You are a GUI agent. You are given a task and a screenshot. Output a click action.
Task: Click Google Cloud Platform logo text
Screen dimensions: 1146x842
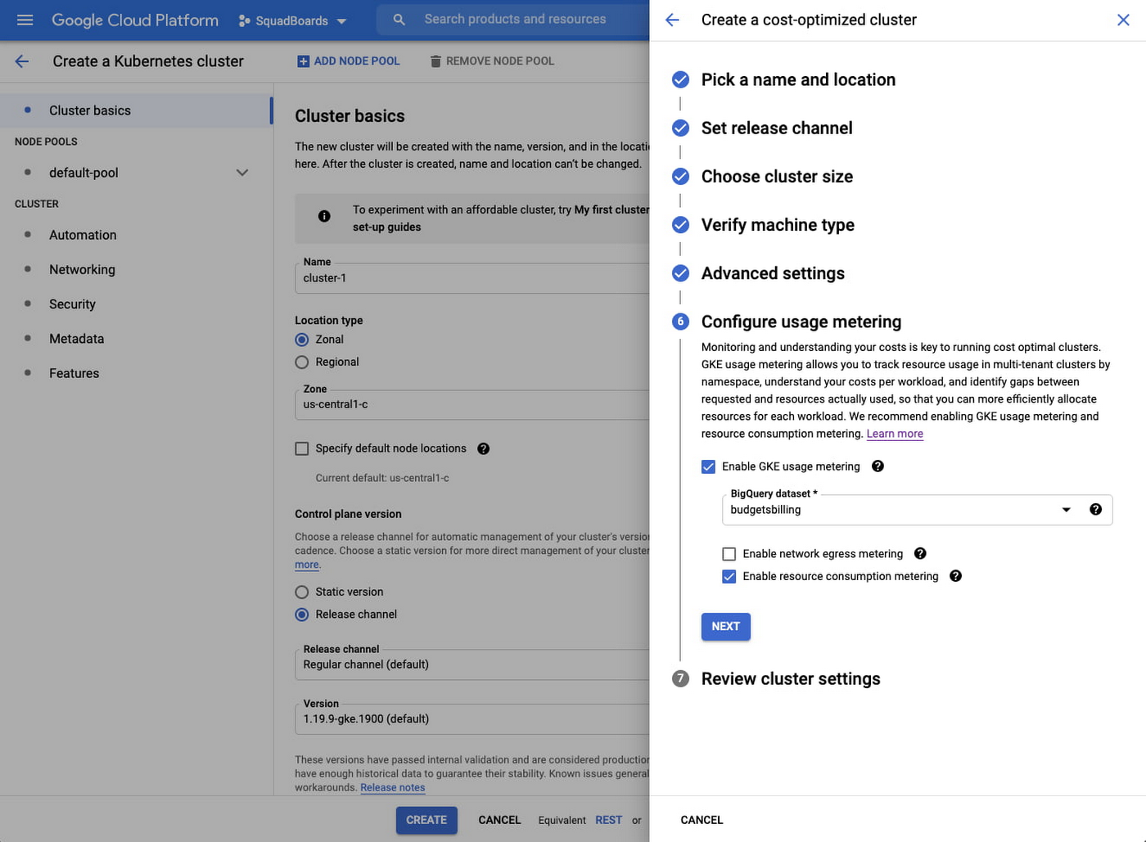135,20
